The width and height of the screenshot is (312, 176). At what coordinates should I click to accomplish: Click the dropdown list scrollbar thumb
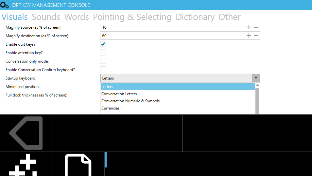click(257, 101)
